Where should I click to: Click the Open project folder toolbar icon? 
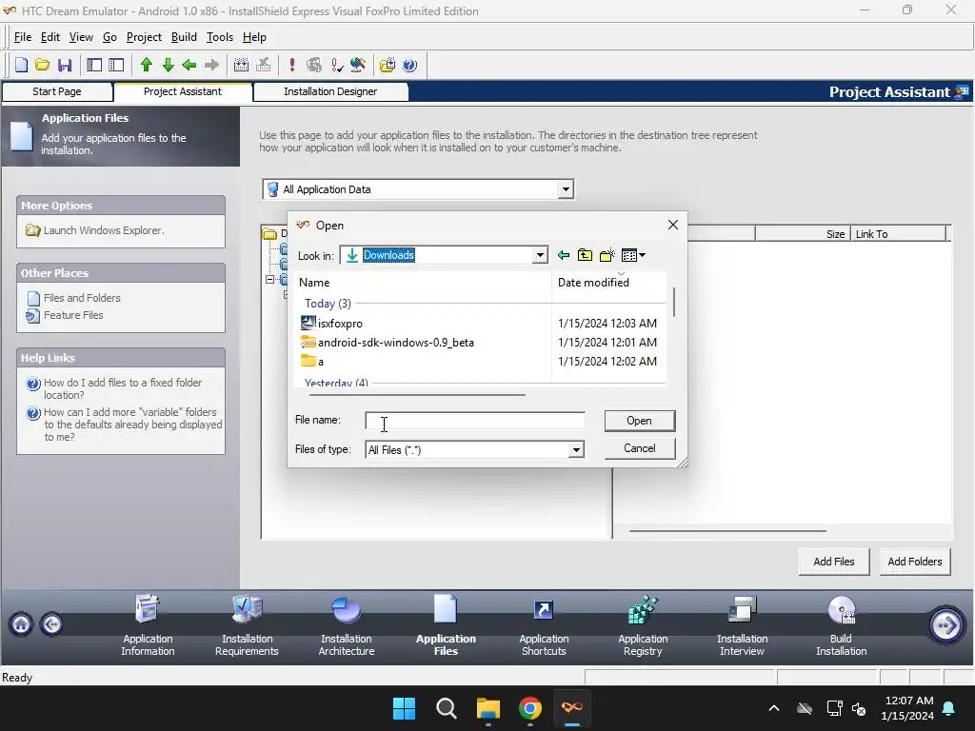(x=42, y=65)
